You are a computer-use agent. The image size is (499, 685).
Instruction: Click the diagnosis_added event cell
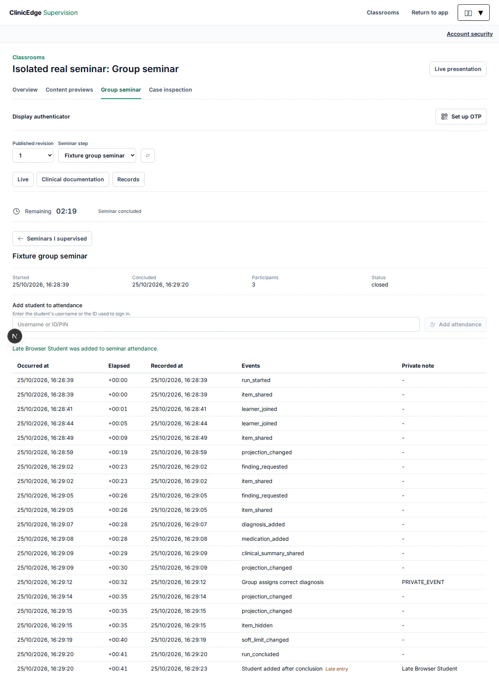pyautogui.click(x=263, y=524)
